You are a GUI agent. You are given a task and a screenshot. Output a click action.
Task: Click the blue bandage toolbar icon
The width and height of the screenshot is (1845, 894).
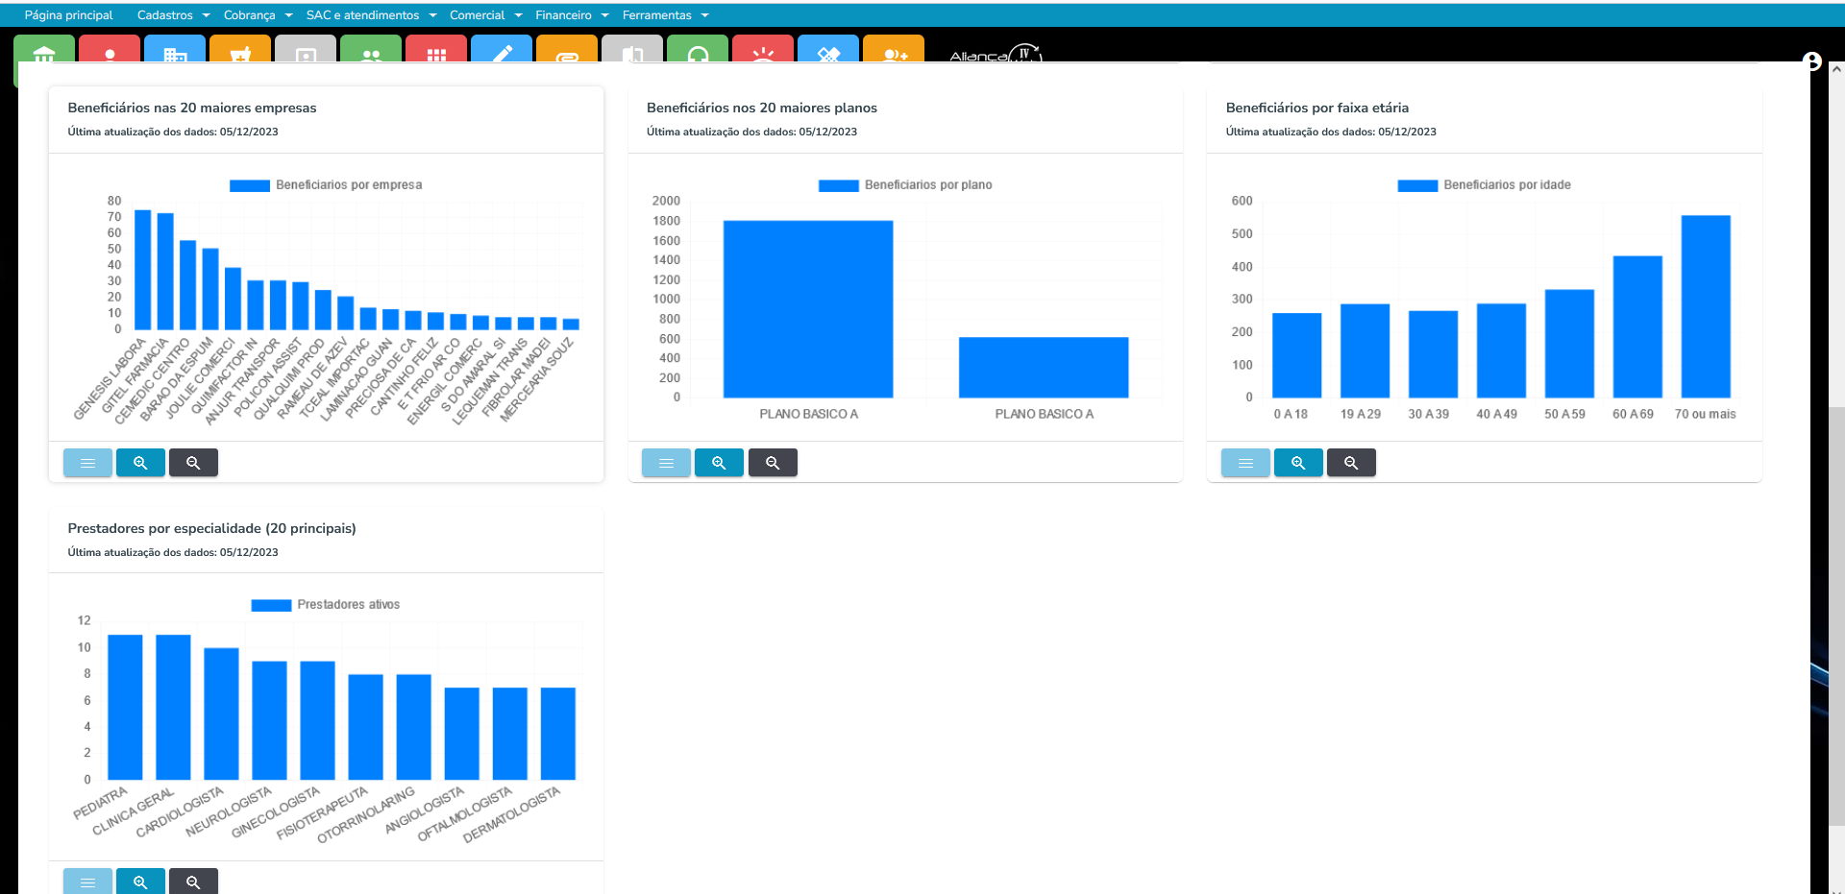pyautogui.click(x=828, y=53)
